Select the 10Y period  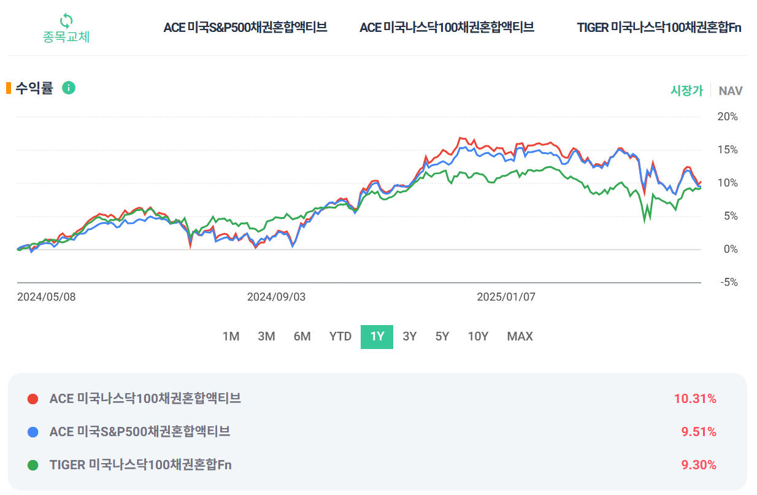478,336
